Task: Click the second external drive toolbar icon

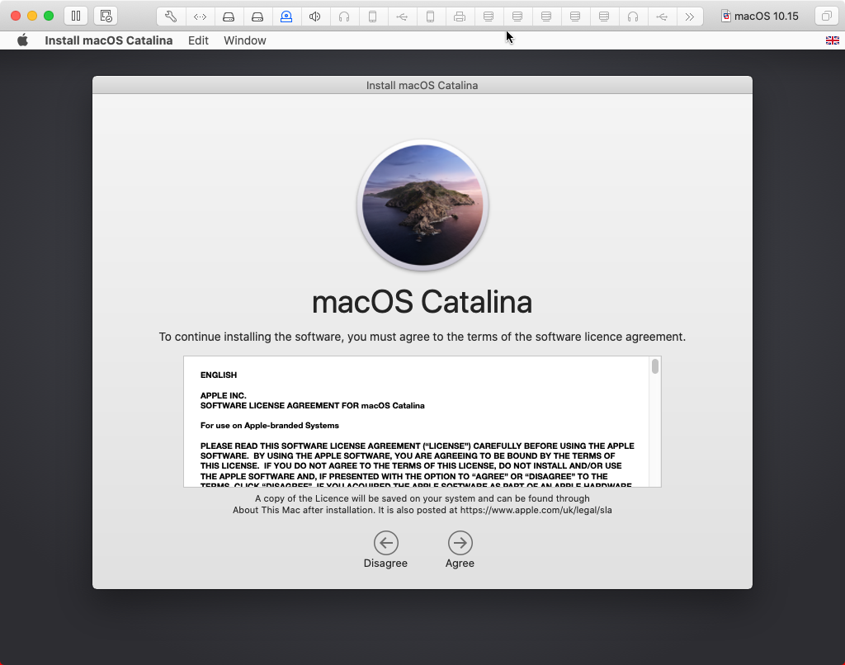Action: (257, 16)
